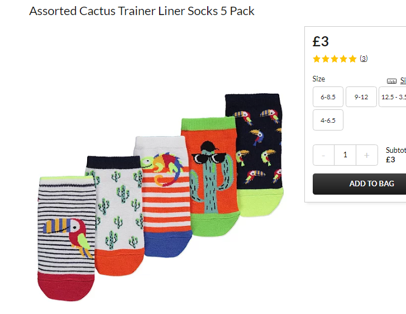The width and height of the screenshot is (406, 314).
Task: Select size 9-12
Action: pyautogui.click(x=361, y=96)
